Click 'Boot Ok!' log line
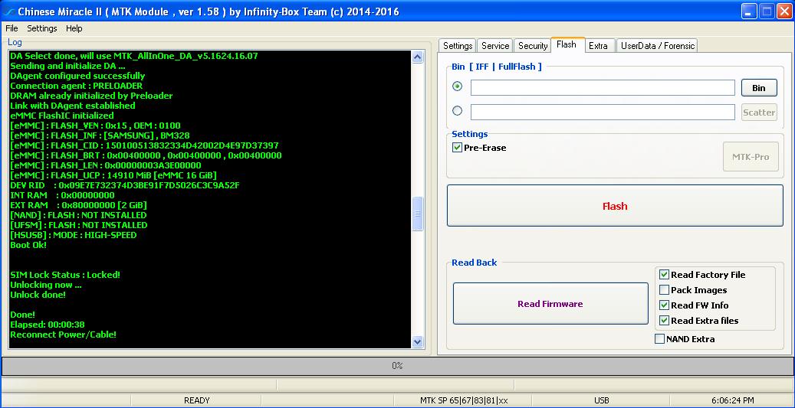Screen dimensions: 795x408 (x=28, y=245)
